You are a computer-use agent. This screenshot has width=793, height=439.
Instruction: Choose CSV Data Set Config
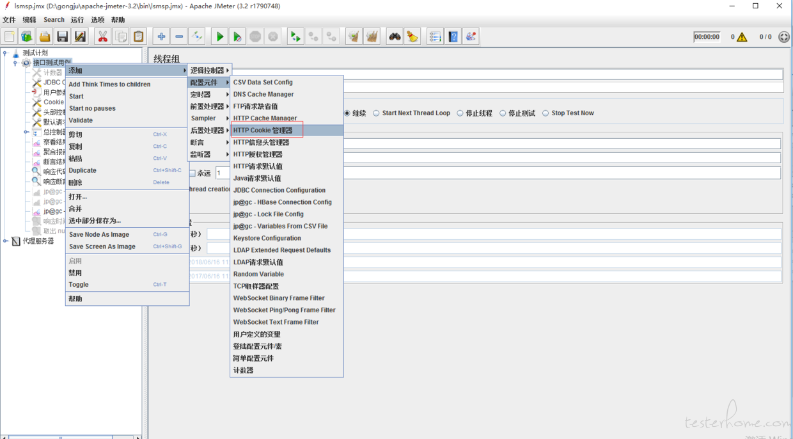[287, 83]
